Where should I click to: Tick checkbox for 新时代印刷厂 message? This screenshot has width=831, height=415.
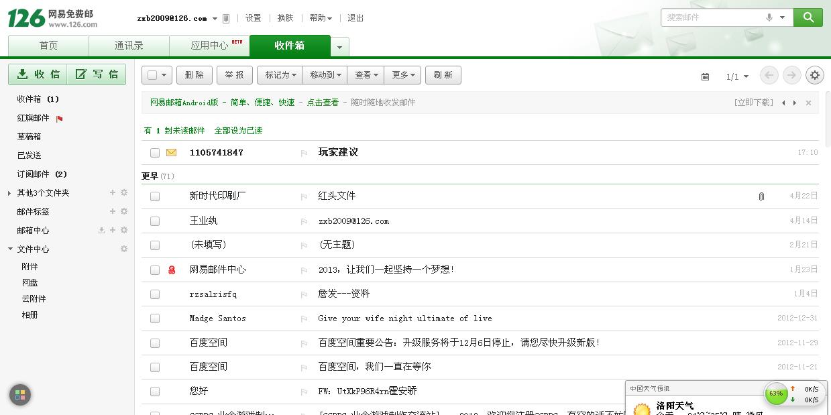coord(155,196)
